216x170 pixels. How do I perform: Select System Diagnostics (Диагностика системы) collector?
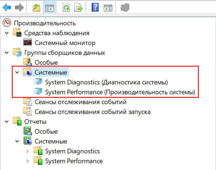[106, 82]
